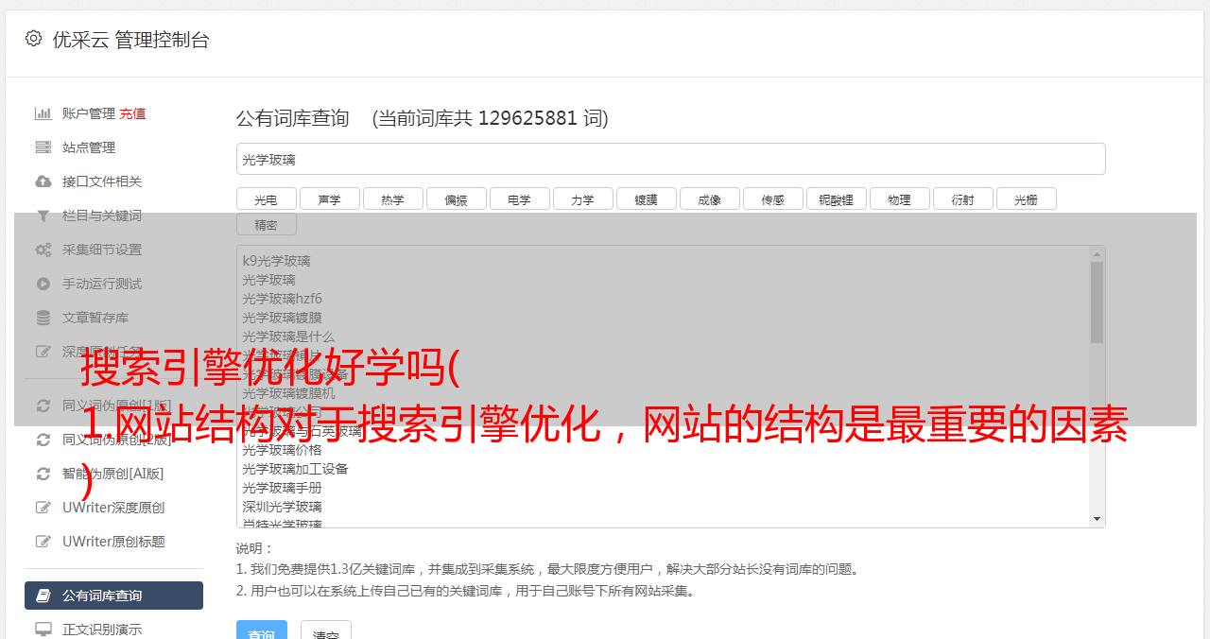Image resolution: width=1210 pixels, height=639 pixels.
Task: Select the 光学玻璃hzf6 result
Action: [x=282, y=299]
